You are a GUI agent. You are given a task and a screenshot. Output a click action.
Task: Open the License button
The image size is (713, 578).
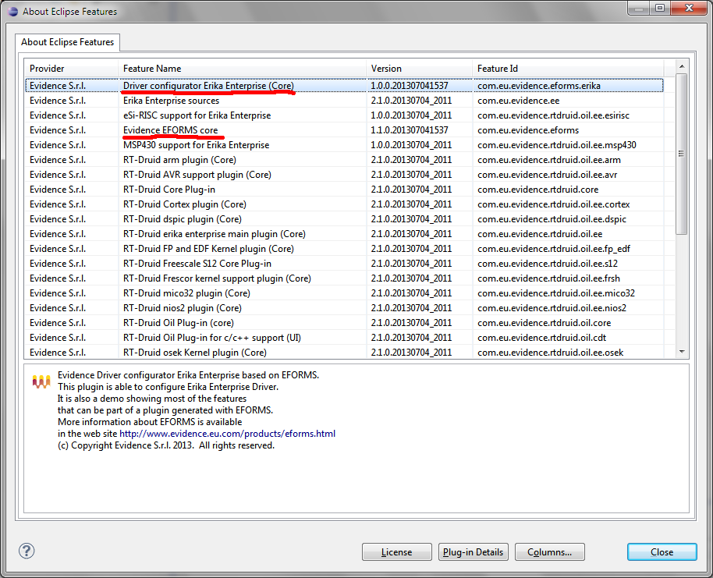pos(397,552)
